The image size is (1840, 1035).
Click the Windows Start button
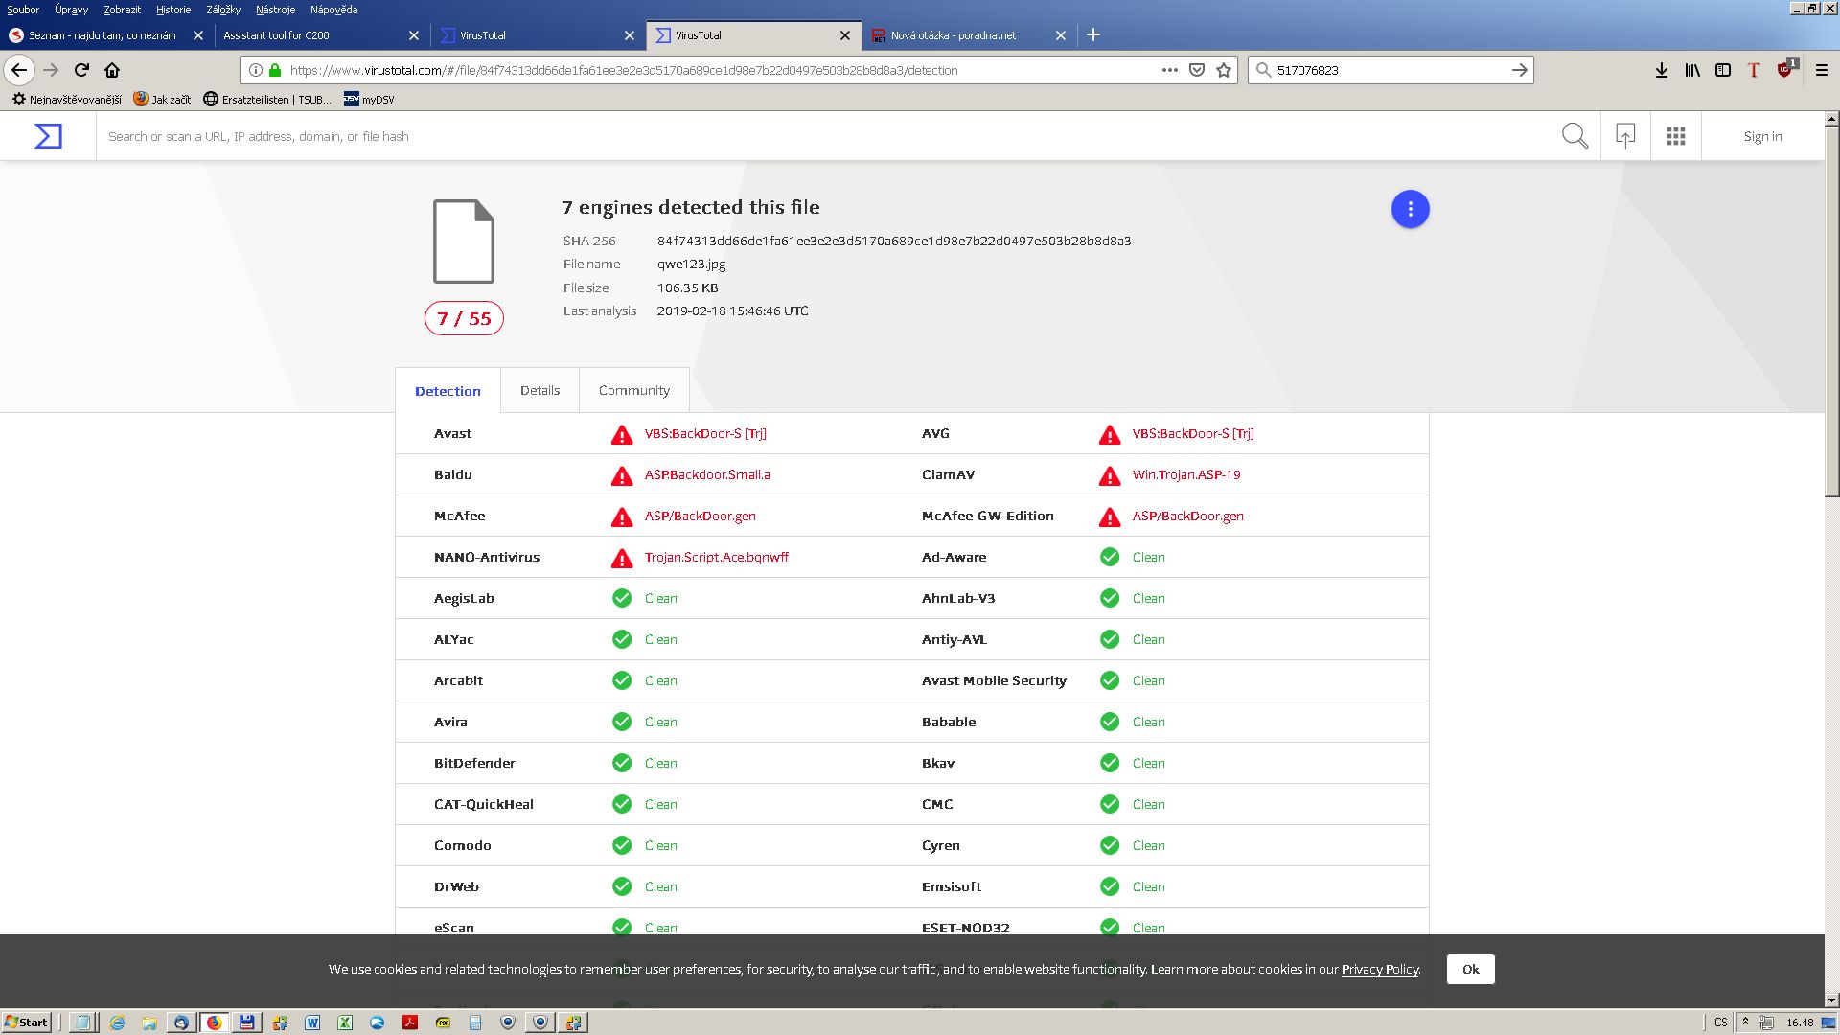pyautogui.click(x=27, y=1023)
